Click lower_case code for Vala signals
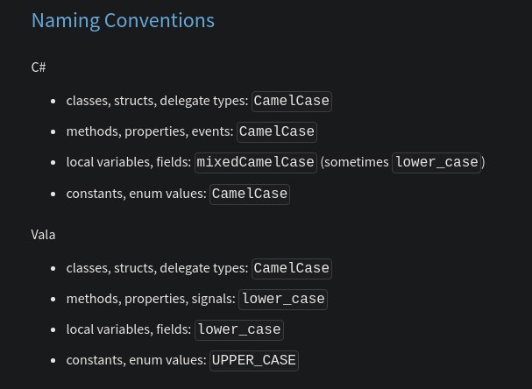 coord(283,300)
